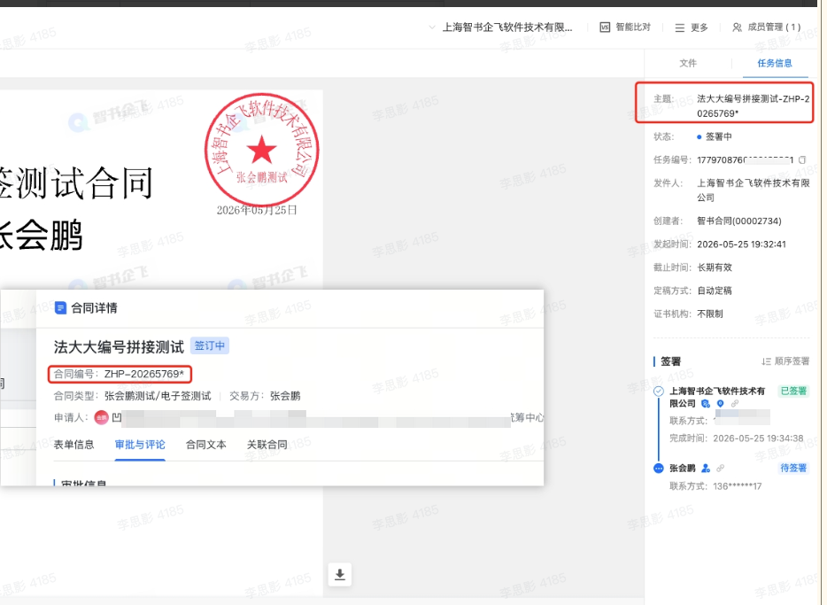
Task: Click the subject text 法大大编号拼接测试-ZHP-20265769*
Action: click(x=754, y=106)
